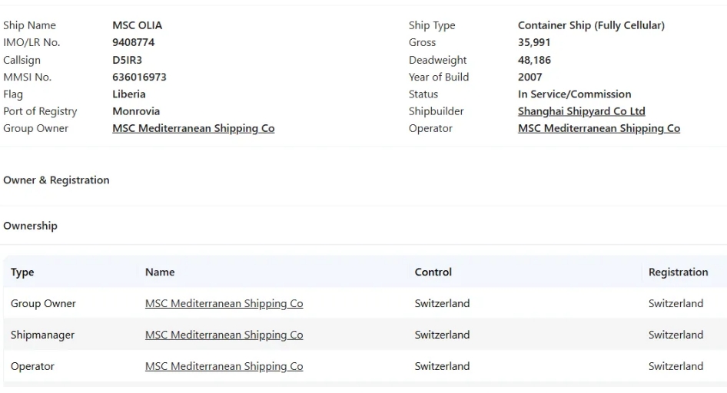Click the Operator row's Registration Switzerland cell
Image resolution: width=727 pixels, height=393 pixels.
(676, 366)
